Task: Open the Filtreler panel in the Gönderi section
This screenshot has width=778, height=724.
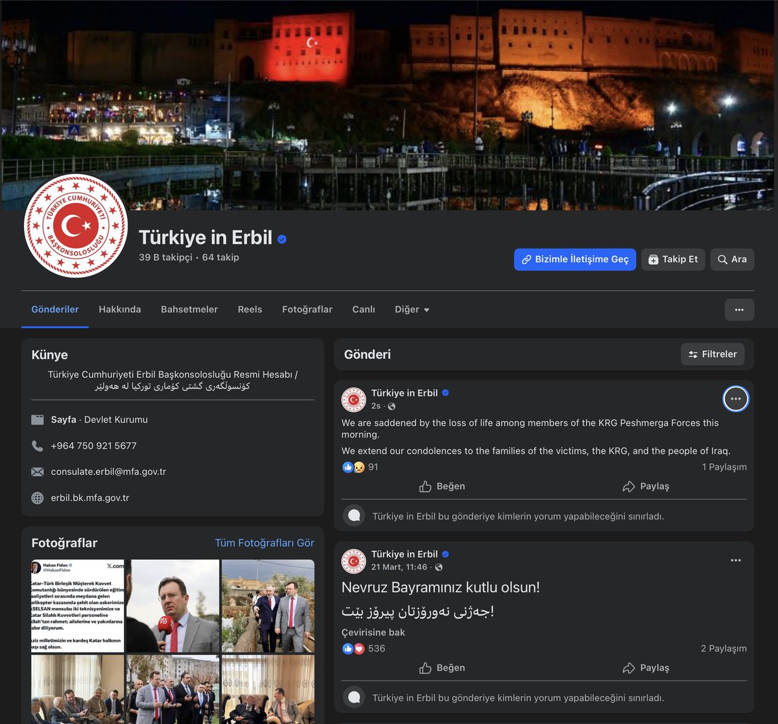Action: tap(713, 354)
